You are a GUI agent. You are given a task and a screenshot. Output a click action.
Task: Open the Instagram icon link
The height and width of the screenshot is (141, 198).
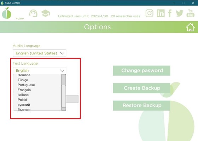[149, 13]
